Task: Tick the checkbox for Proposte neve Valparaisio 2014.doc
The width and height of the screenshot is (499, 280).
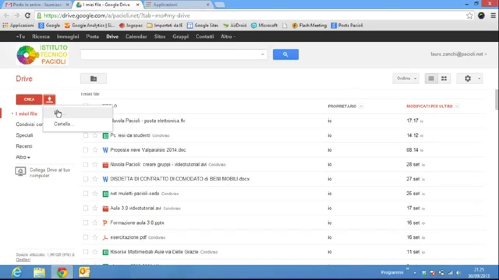Action: click(85, 150)
